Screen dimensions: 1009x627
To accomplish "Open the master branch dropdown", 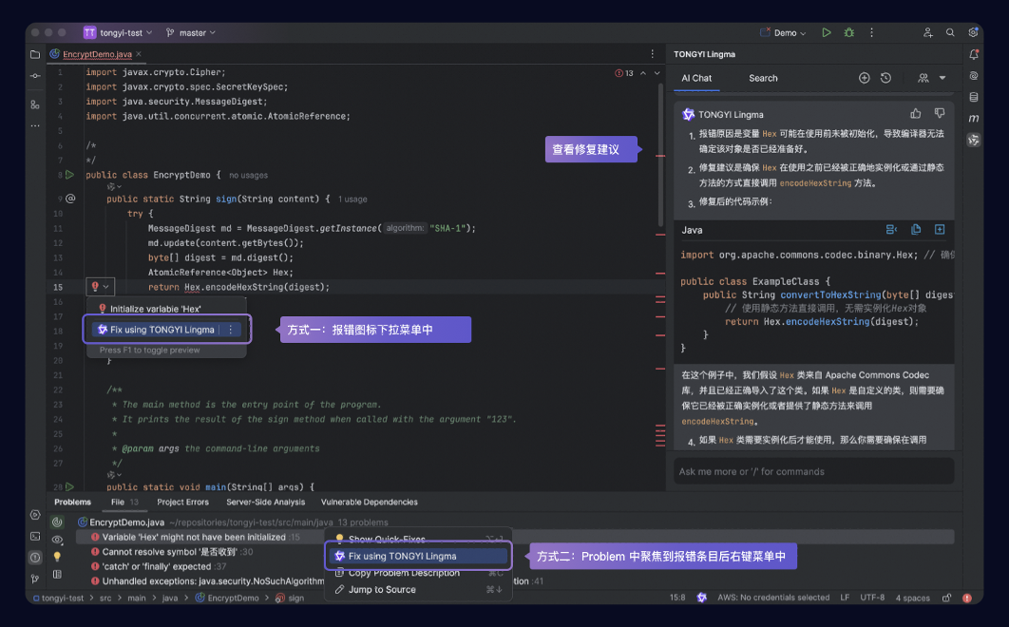I will [x=190, y=32].
